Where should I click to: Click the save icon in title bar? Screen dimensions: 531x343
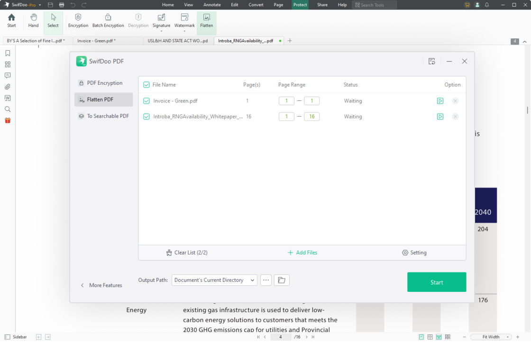coord(50,5)
